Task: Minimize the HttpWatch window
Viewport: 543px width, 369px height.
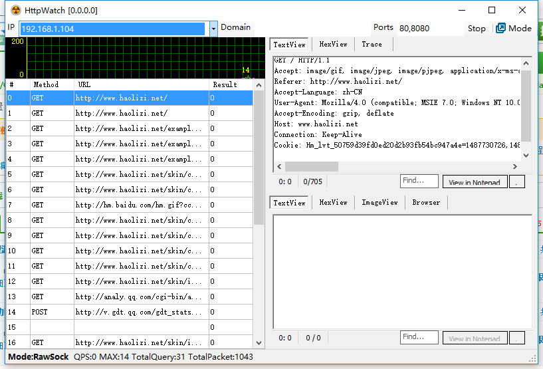Action: (x=462, y=10)
